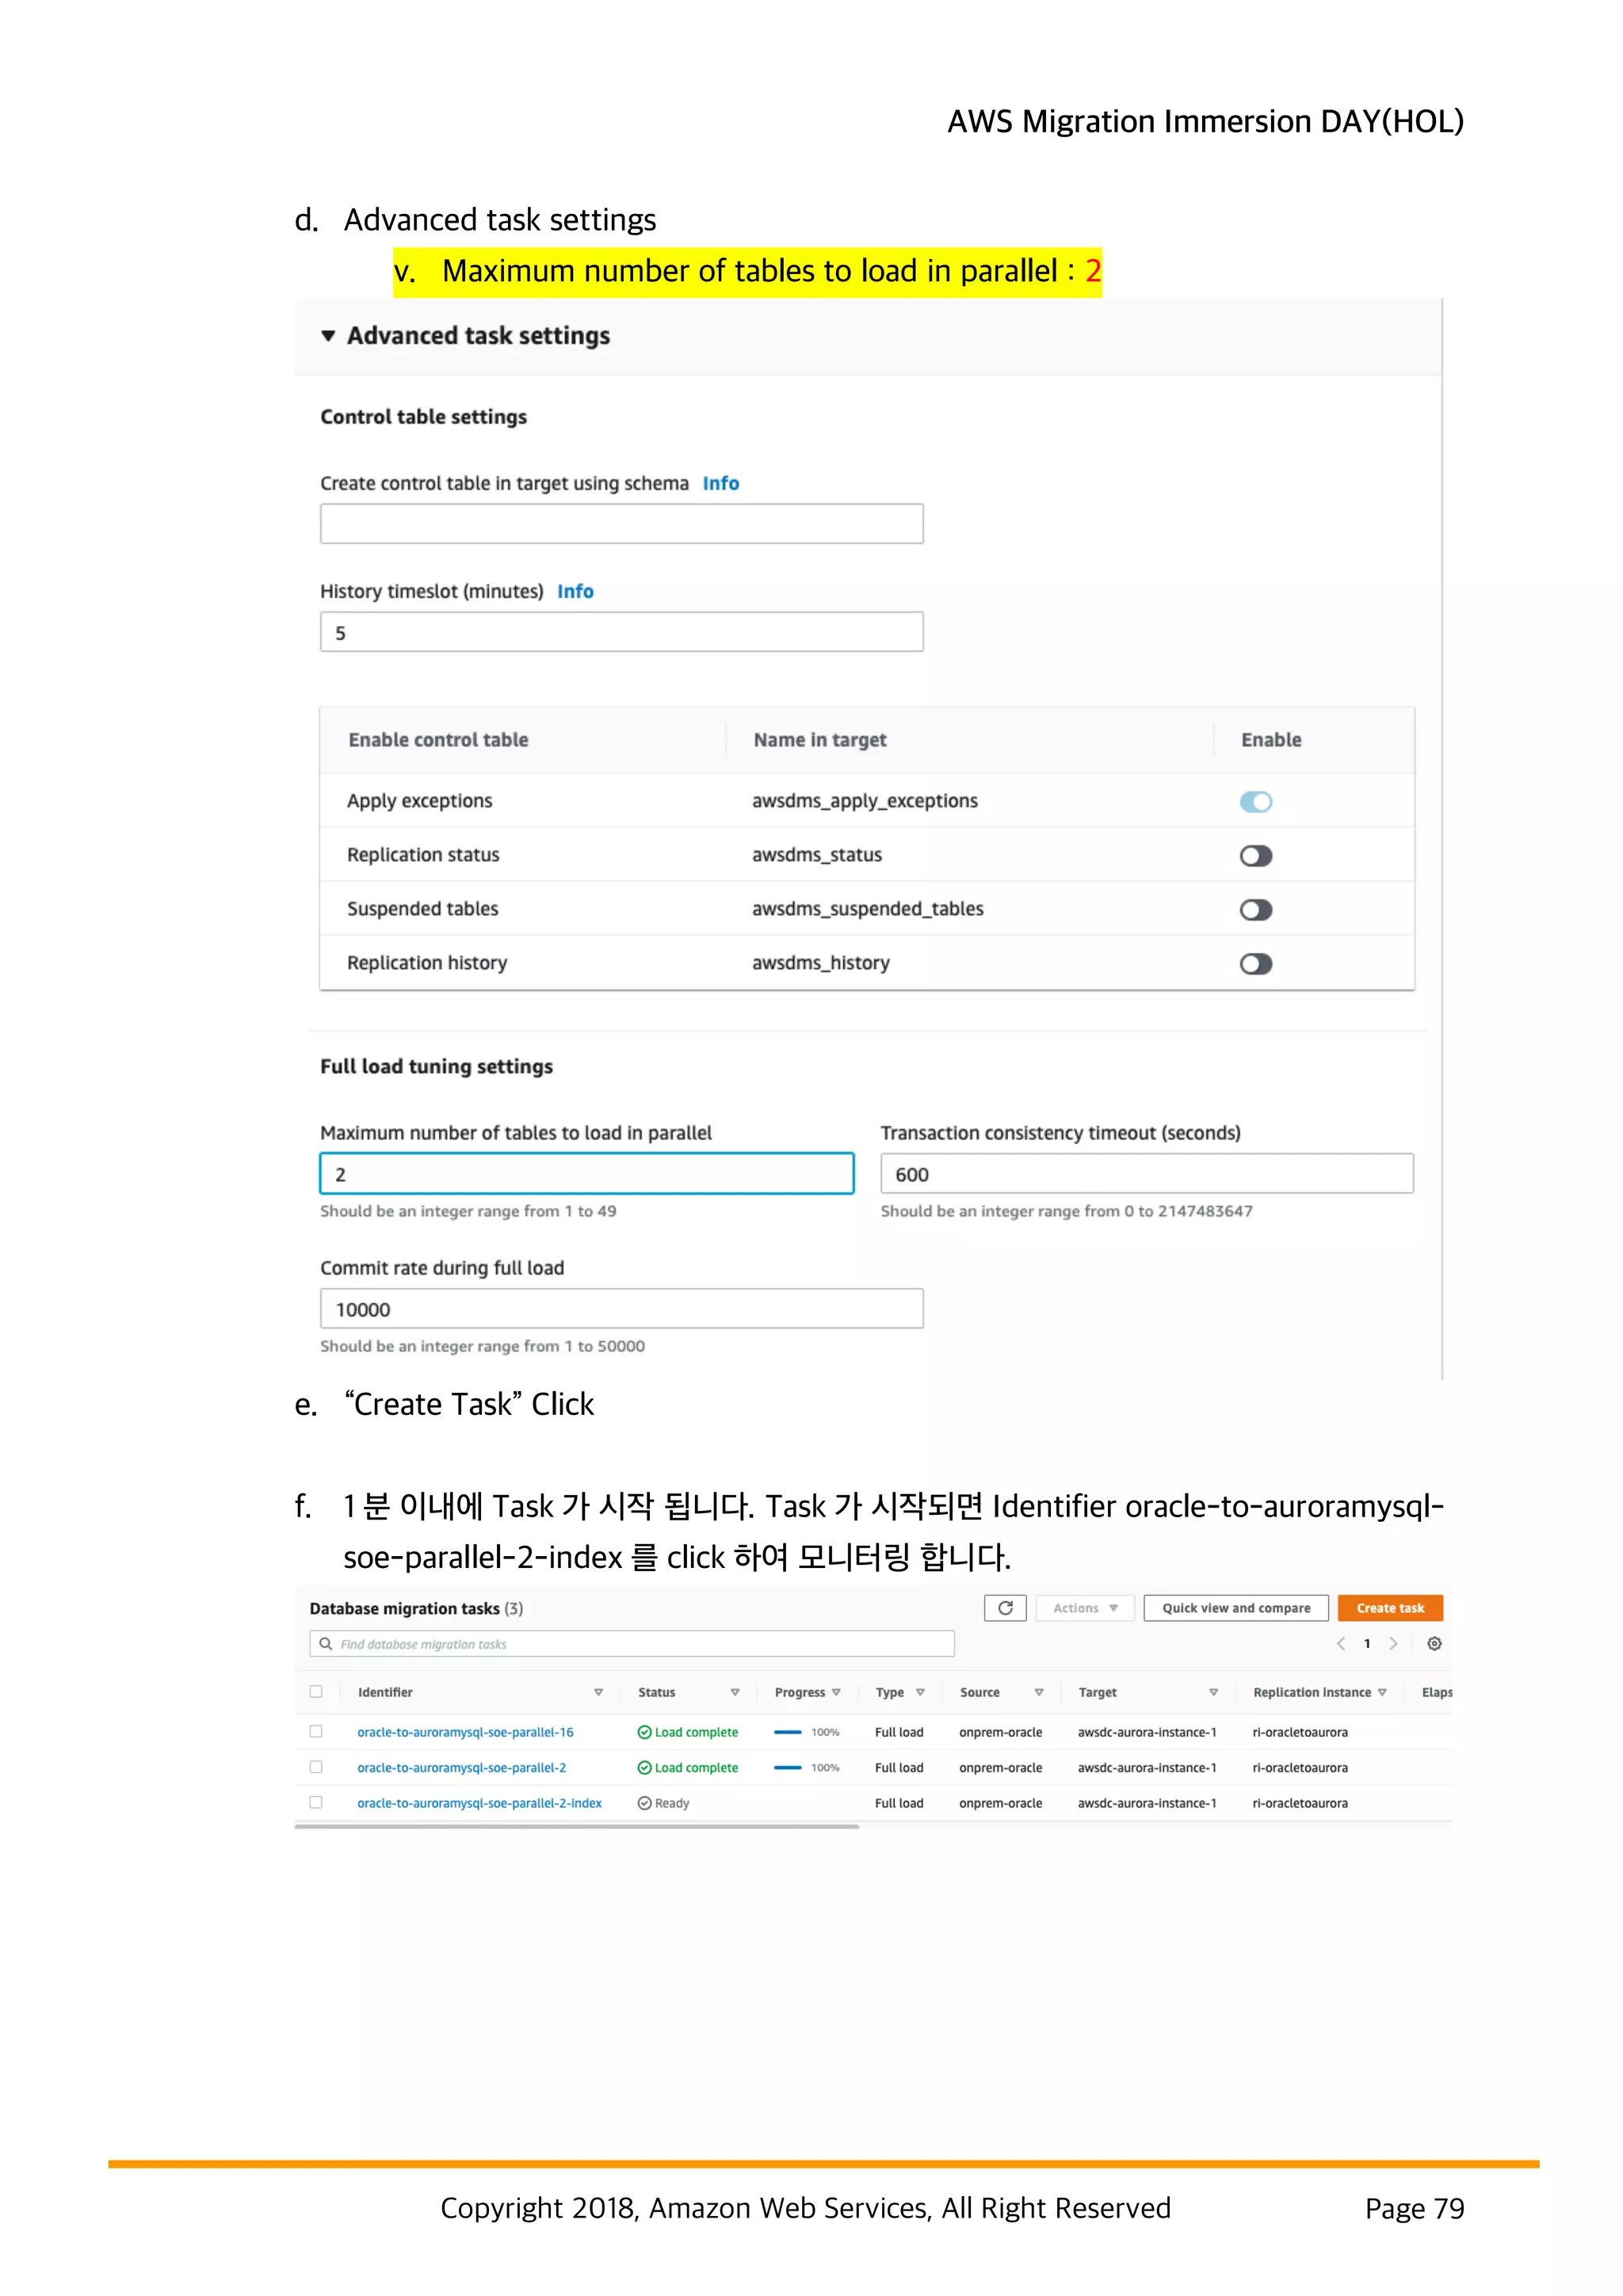This screenshot has height=2296, width=1623.
Task: Enable Suspended tables control table switch
Action: pos(1255,910)
